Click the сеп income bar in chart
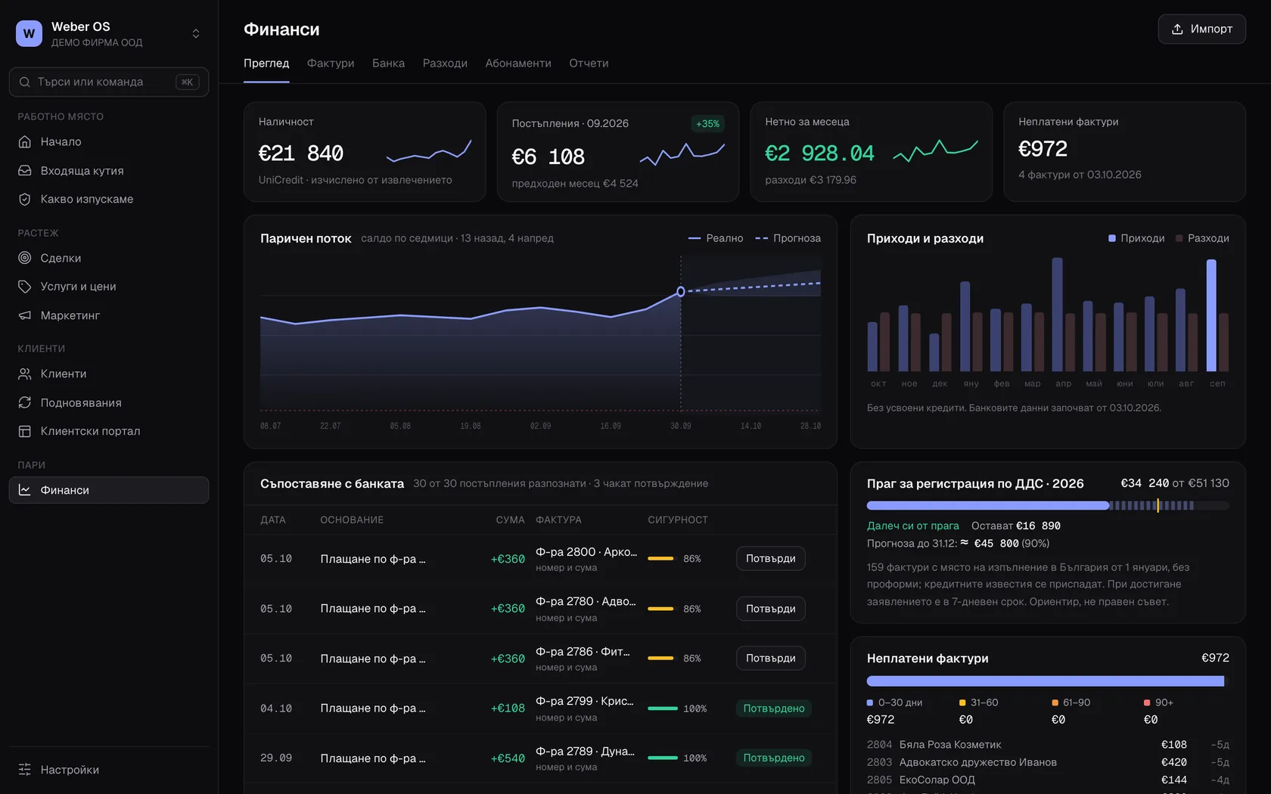The image size is (1271, 794). (x=1211, y=315)
